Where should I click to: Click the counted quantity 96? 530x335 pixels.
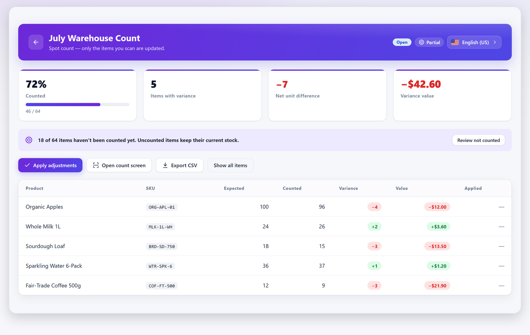(322, 207)
